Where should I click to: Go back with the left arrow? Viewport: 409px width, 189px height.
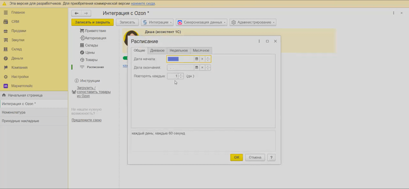[77, 13]
